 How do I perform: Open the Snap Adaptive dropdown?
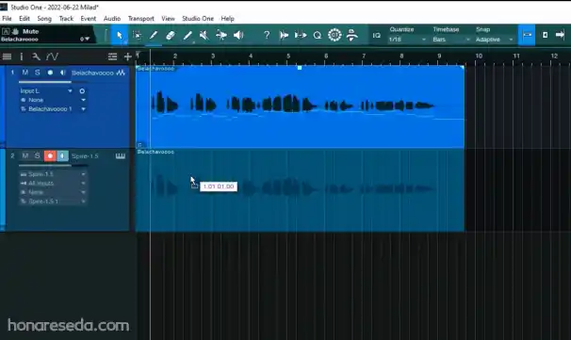pyautogui.click(x=494, y=40)
